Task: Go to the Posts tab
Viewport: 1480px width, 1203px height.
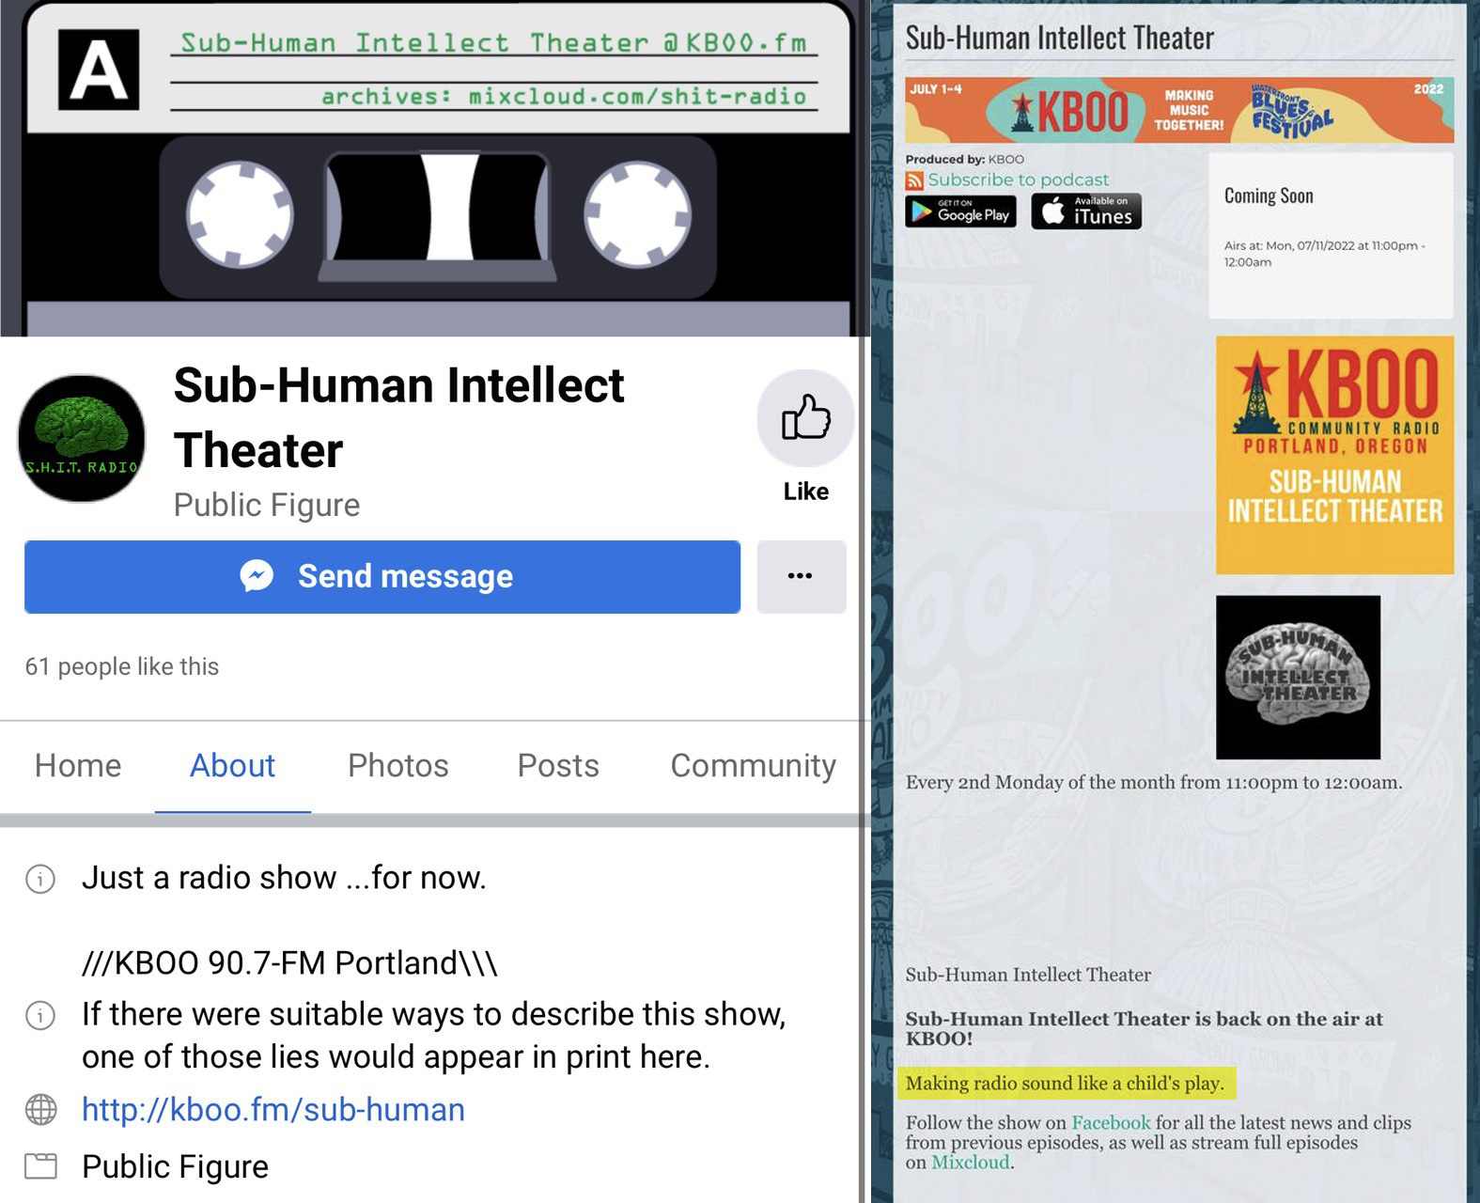Action: point(558,765)
